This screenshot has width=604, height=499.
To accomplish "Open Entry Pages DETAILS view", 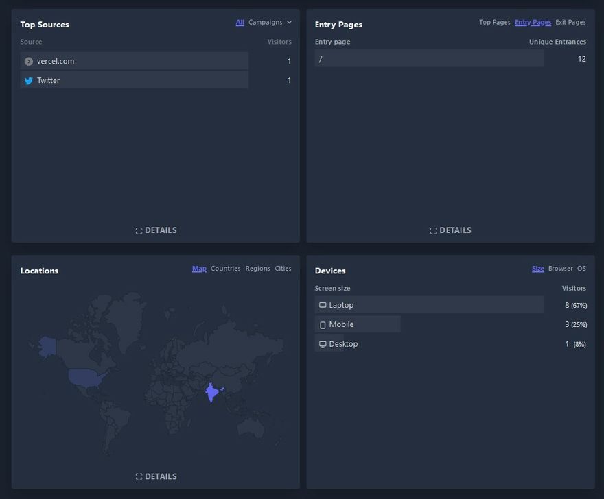I will (451, 230).
